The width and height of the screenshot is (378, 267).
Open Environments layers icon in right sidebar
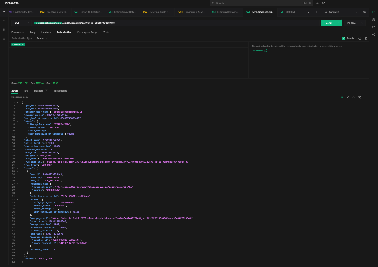(374, 20)
